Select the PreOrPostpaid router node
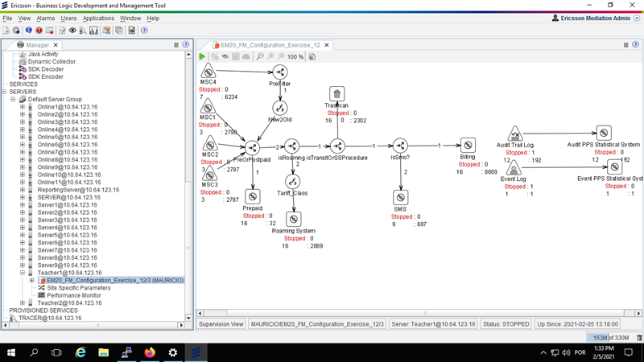Viewport: 644px width, 362px height. coord(252,148)
